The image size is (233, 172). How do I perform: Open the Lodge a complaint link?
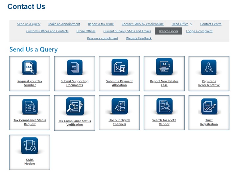[x=199, y=31]
